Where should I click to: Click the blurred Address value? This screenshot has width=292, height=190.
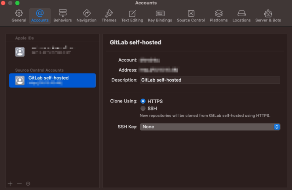pos(159,70)
